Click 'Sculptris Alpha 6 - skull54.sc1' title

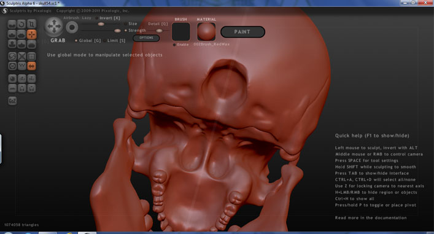(x=33, y=3)
